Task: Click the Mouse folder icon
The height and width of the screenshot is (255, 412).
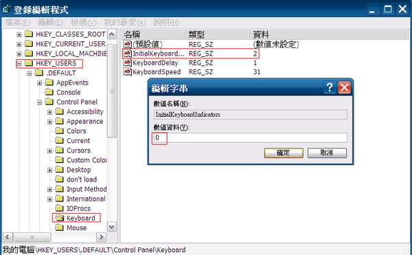Action: tap(59, 228)
